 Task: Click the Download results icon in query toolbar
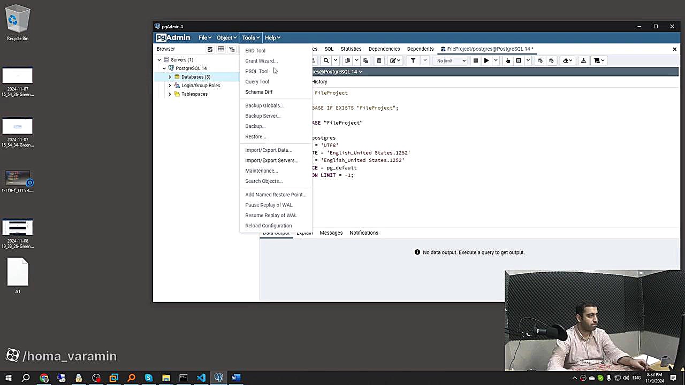point(584,60)
